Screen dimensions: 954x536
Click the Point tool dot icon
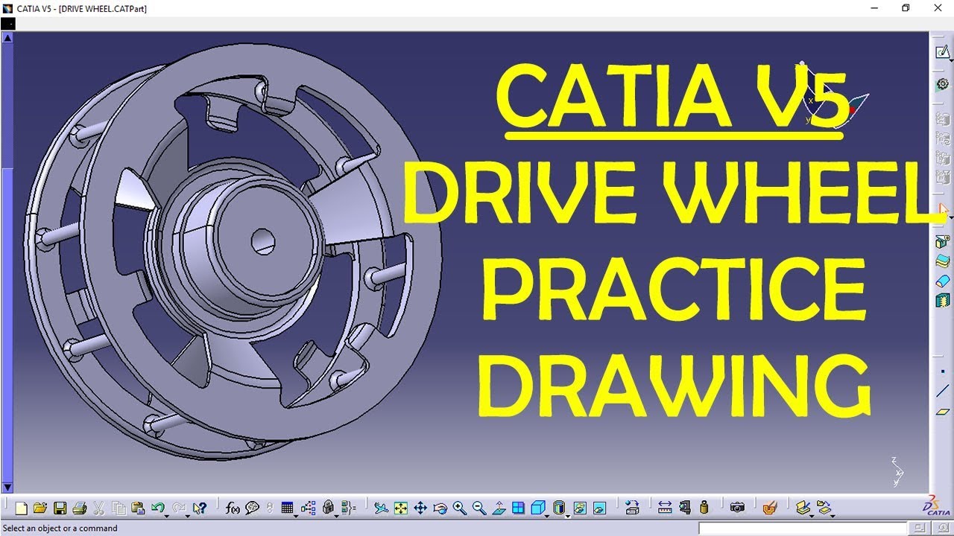coord(943,371)
